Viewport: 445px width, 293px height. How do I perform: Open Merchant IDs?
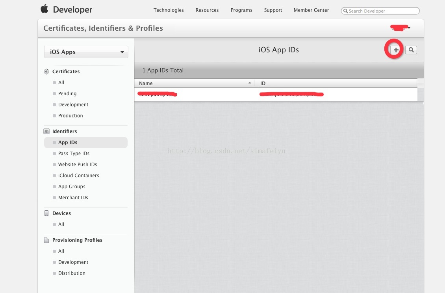(x=73, y=198)
